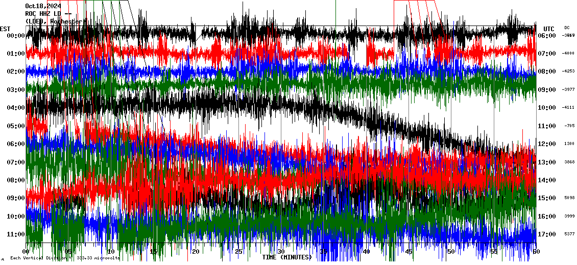Select the 10:00 UTC row label
The image size is (577, 265).
pyautogui.click(x=547, y=108)
